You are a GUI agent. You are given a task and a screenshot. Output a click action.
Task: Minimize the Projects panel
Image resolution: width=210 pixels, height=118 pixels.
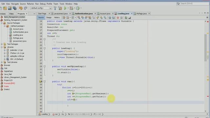click(x=34, y=14)
